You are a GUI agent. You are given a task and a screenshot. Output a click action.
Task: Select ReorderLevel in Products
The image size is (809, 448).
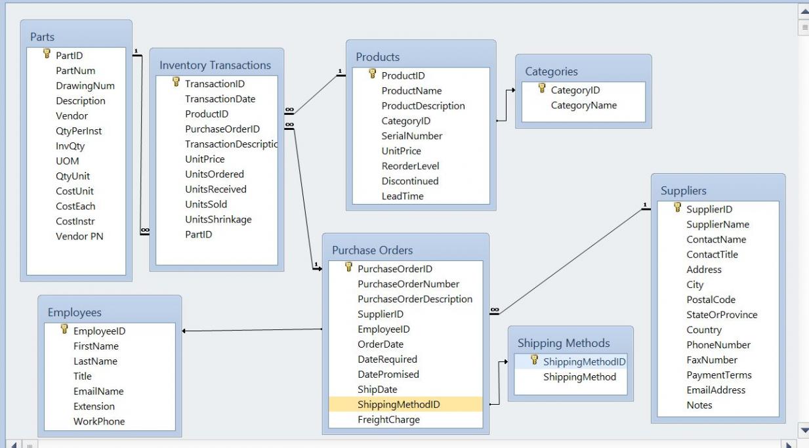(x=410, y=166)
